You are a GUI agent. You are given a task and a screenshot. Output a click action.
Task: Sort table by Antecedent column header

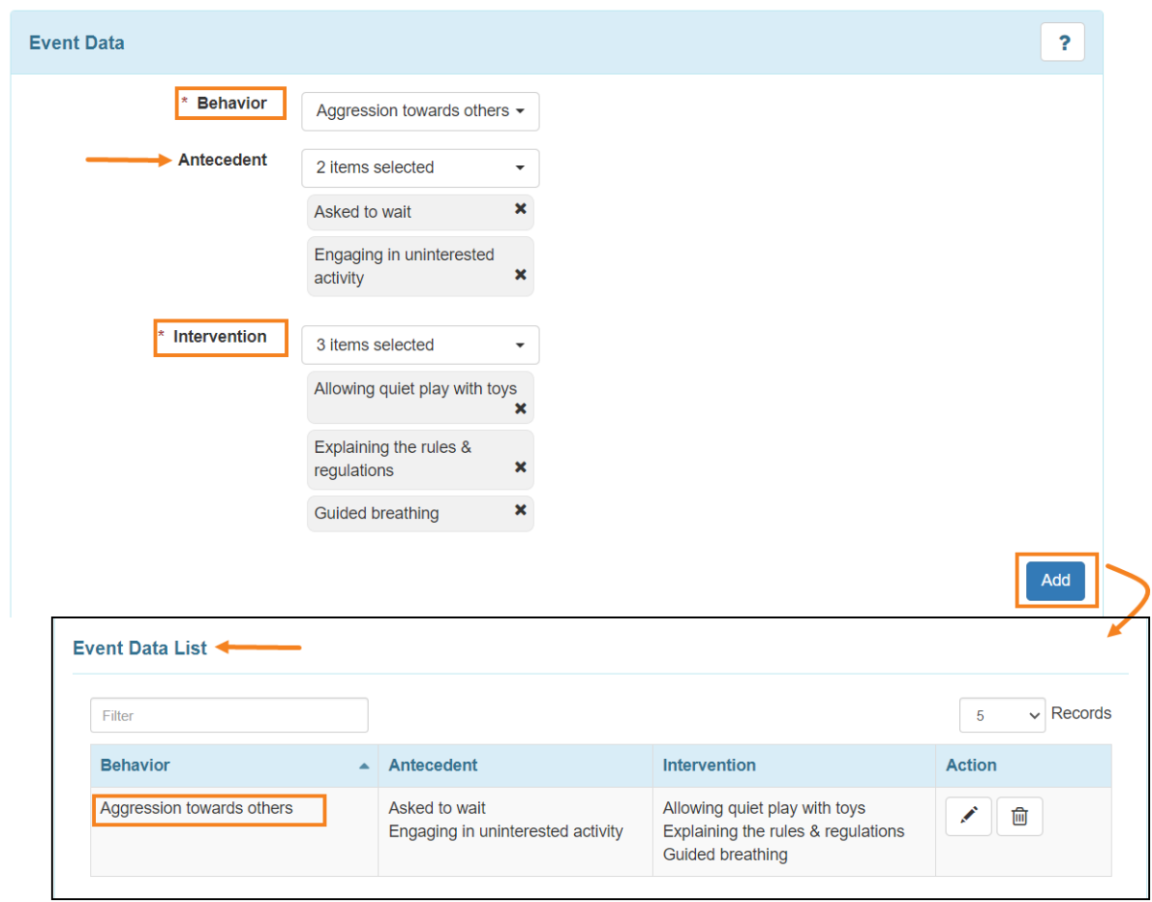point(433,766)
